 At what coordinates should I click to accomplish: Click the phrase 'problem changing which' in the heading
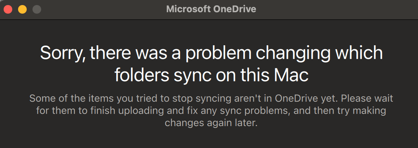pos(284,53)
